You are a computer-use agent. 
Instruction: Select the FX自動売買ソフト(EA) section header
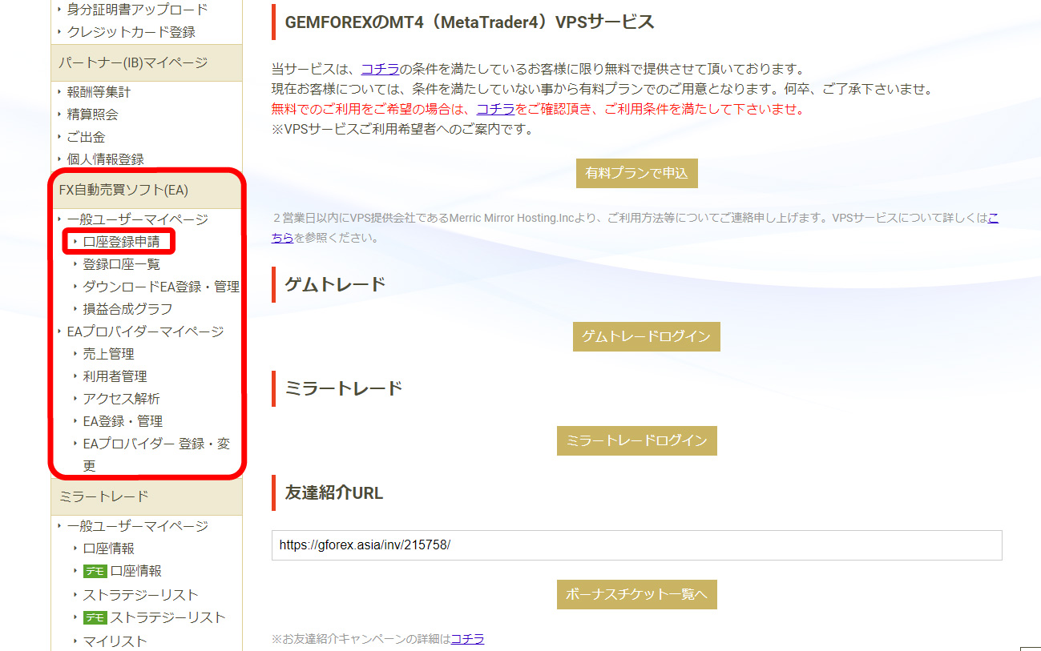click(147, 190)
